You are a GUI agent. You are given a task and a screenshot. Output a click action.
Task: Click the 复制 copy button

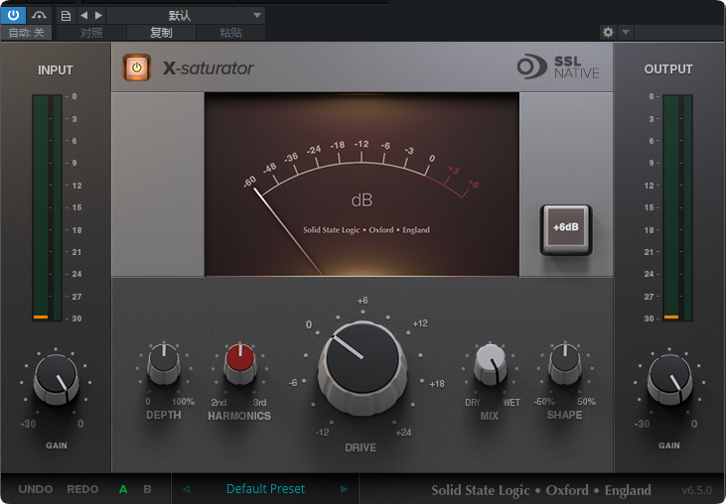pyautogui.click(x=161, y=33)
